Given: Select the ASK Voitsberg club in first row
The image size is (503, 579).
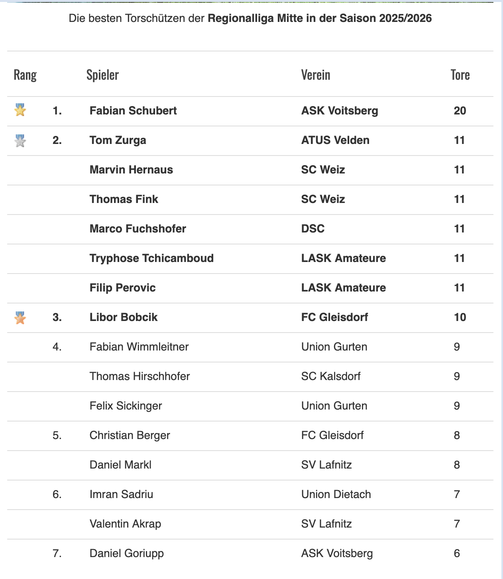Looking at the screenshot, I should 340,110.
